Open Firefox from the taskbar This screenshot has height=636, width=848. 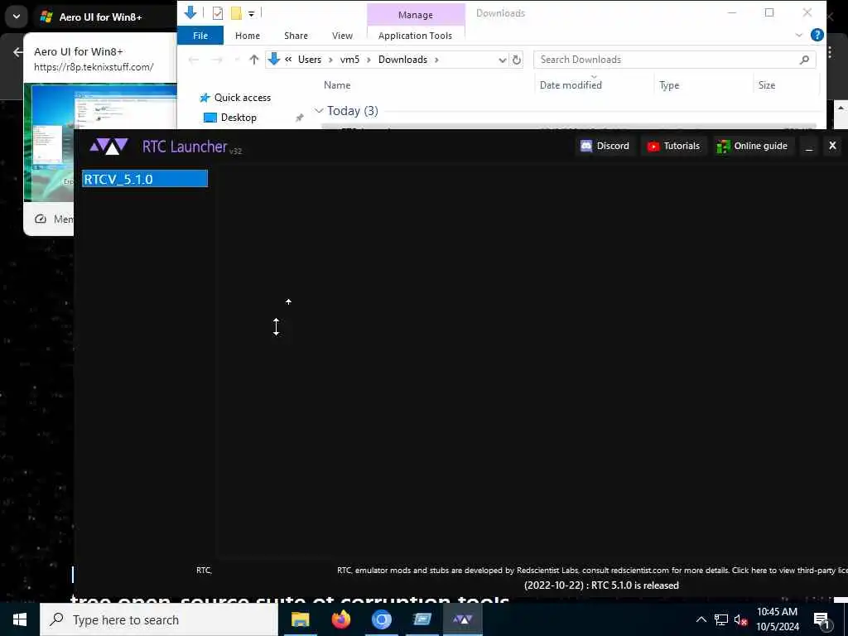[340, 619]
